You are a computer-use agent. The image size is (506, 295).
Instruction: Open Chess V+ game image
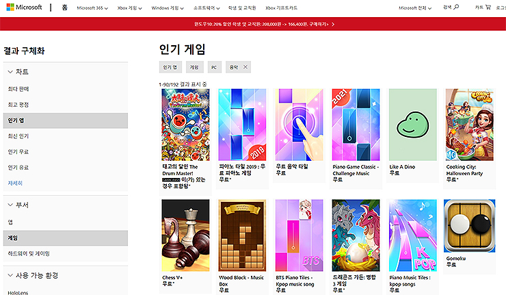(185, 235)
